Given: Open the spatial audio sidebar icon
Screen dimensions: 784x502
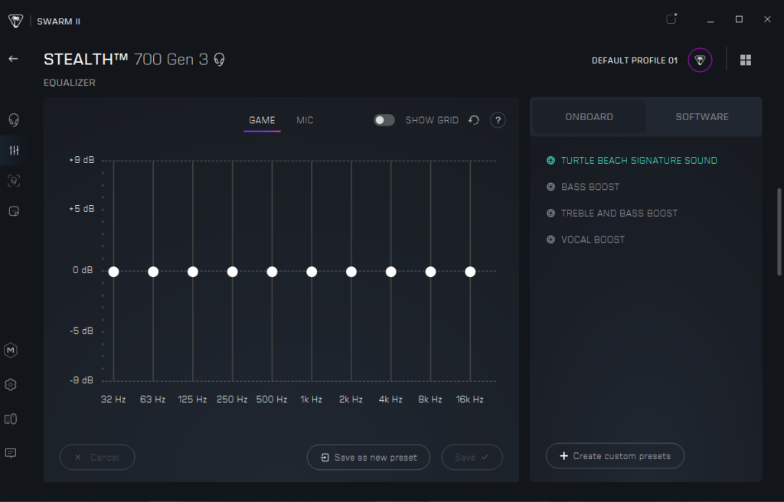Looking at the screenshot, I should (13, 181).
